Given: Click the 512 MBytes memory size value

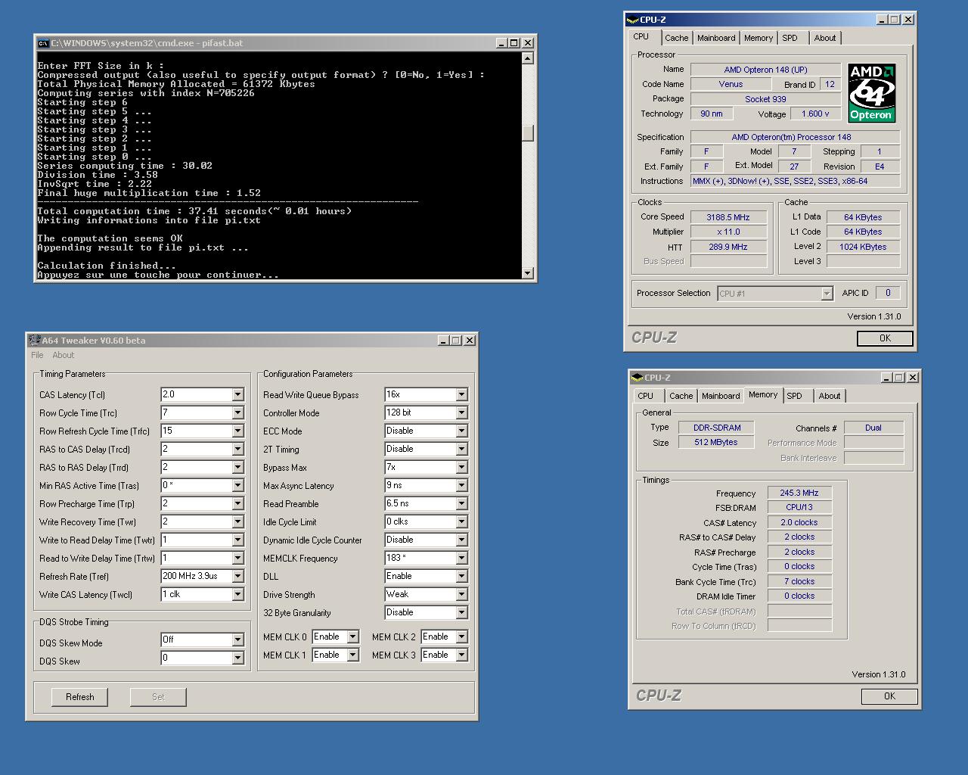Looking at the screenshot, I should point(717,442).
